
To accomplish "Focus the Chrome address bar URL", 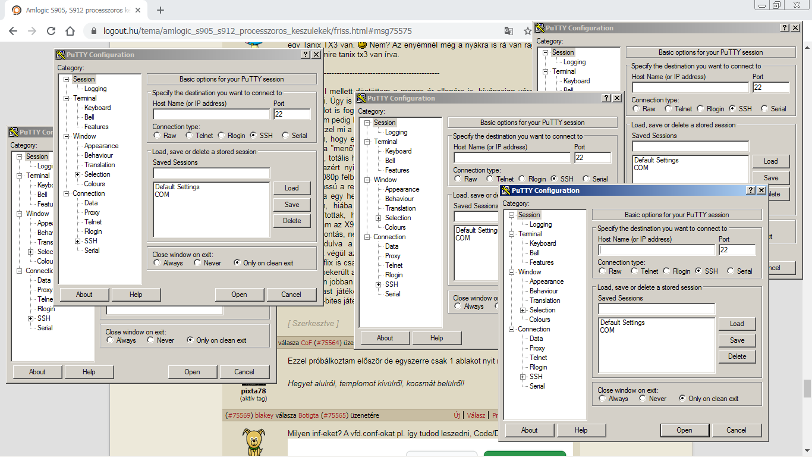I will coord(257,31).
